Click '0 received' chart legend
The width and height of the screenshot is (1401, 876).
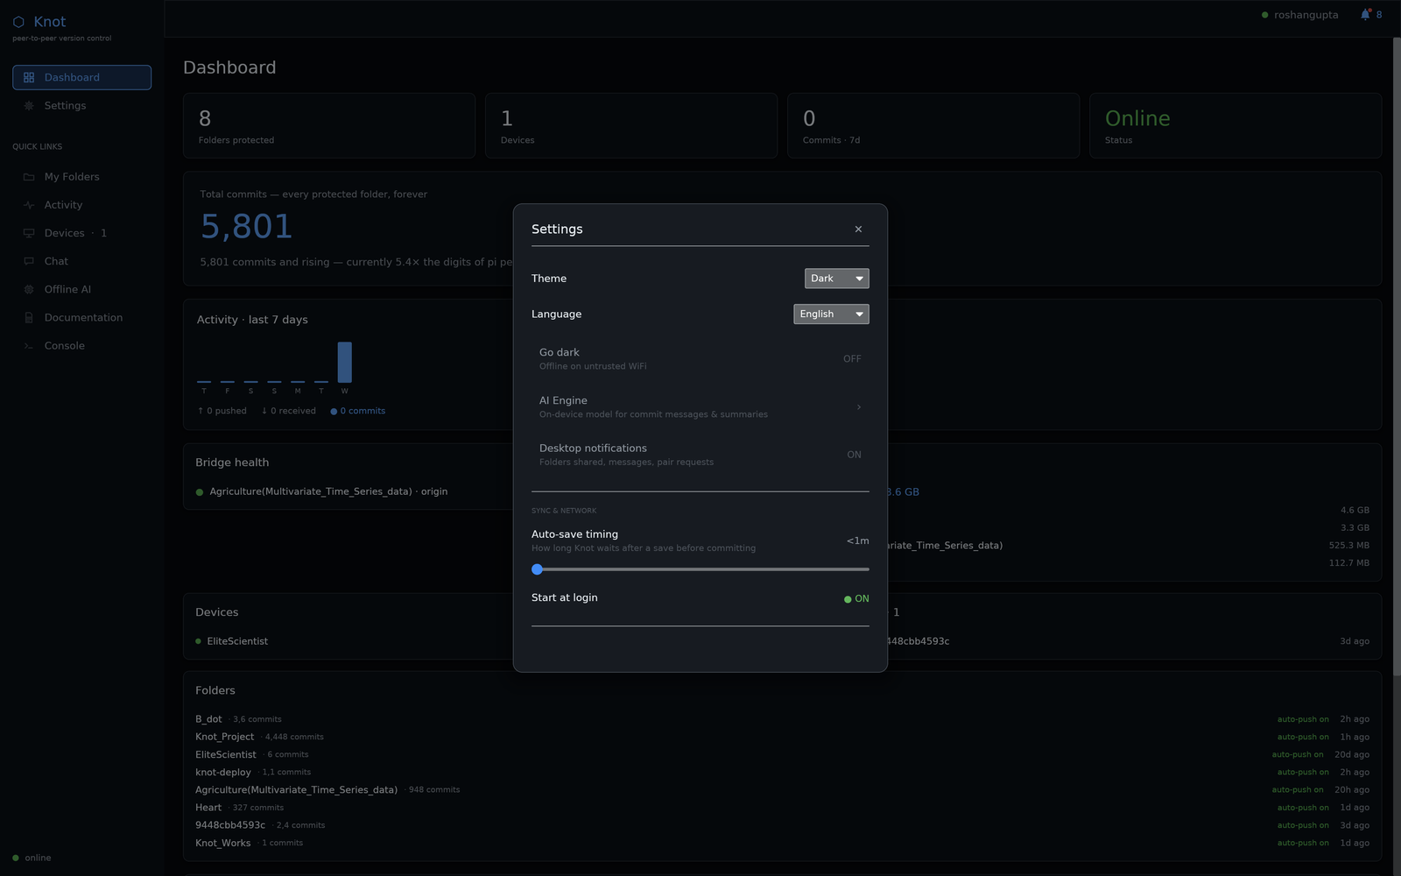point(289,411)
